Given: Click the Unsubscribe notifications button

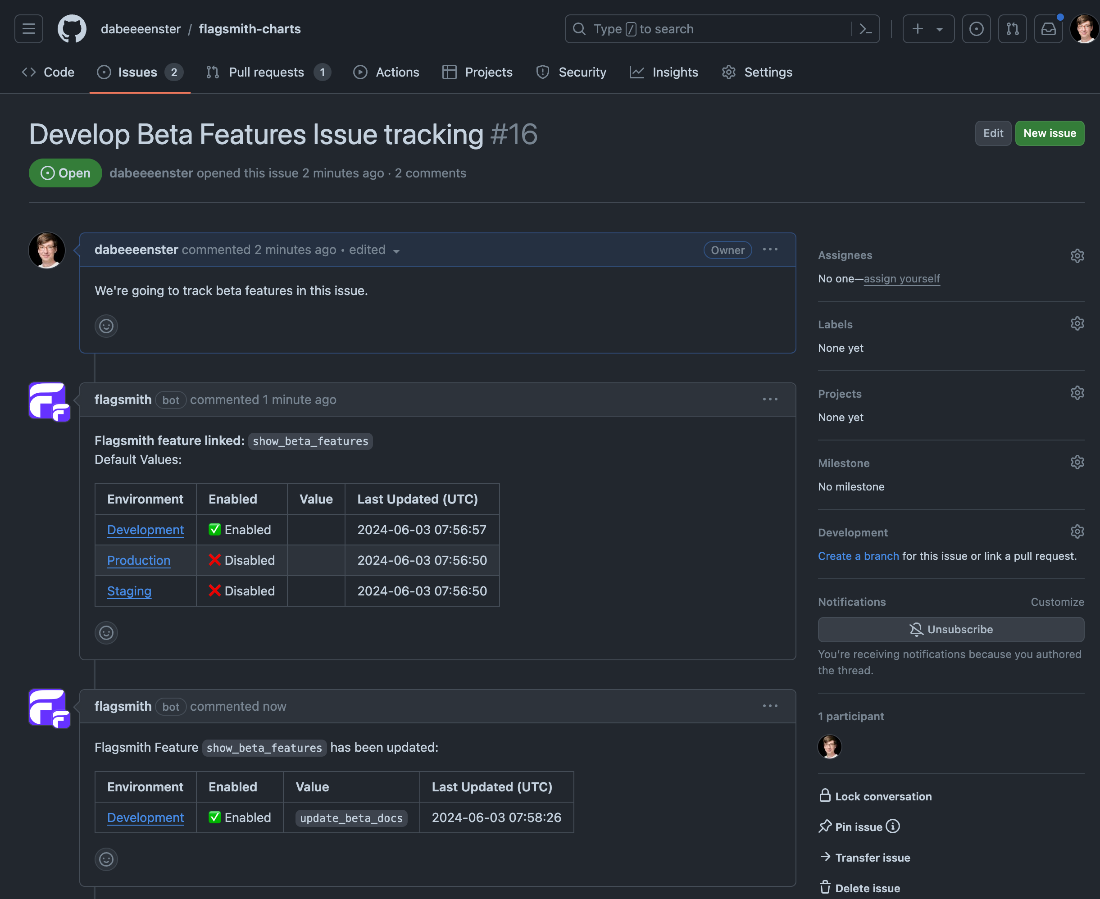Looking at the screenshot, I should tap(950, 630).
